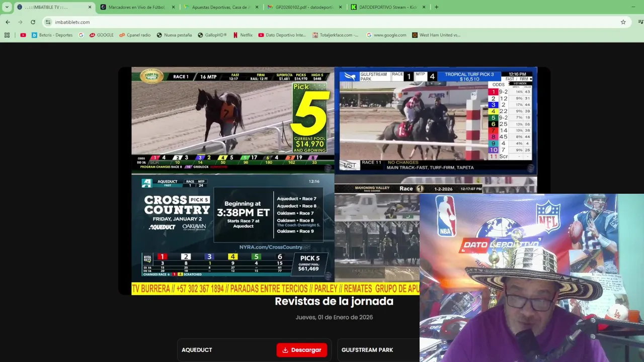The height and width of the screenshot is (362, 644).
Task: Open the GOOGLE bookmark
Action: point(102,35)
